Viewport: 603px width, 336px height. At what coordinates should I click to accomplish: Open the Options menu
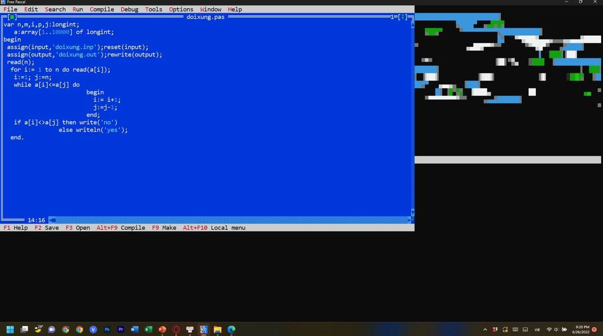point(181,9)
